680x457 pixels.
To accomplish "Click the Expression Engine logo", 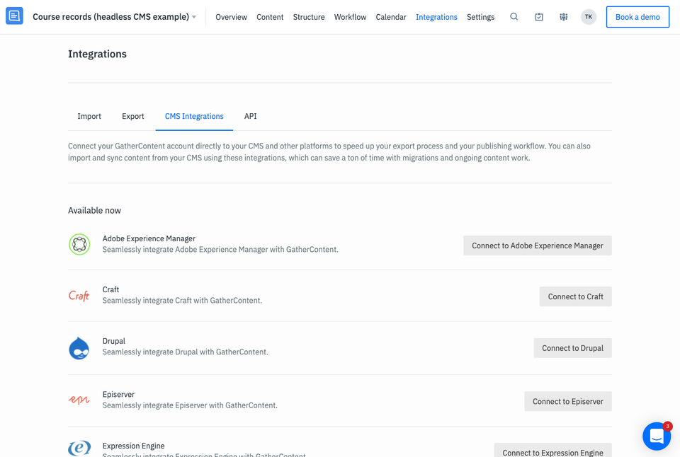I will pyautogui.click(x=79, y=448).
